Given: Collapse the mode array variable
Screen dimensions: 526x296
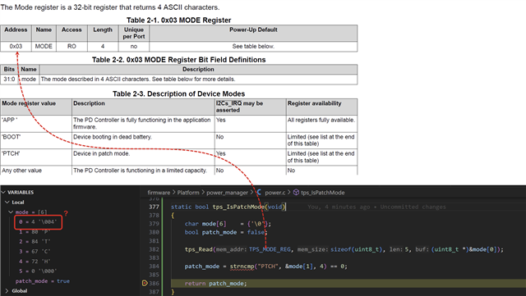Looking at the screenshot, I should click(11, 212).
